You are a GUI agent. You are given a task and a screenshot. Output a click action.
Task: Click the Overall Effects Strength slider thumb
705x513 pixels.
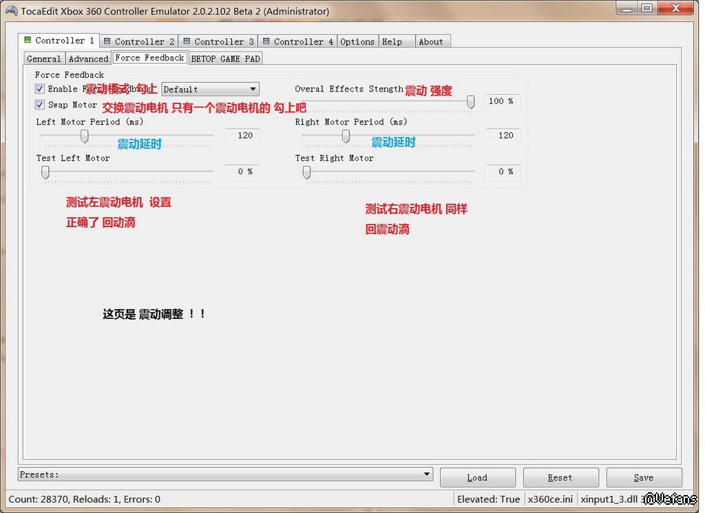(470, 102)
